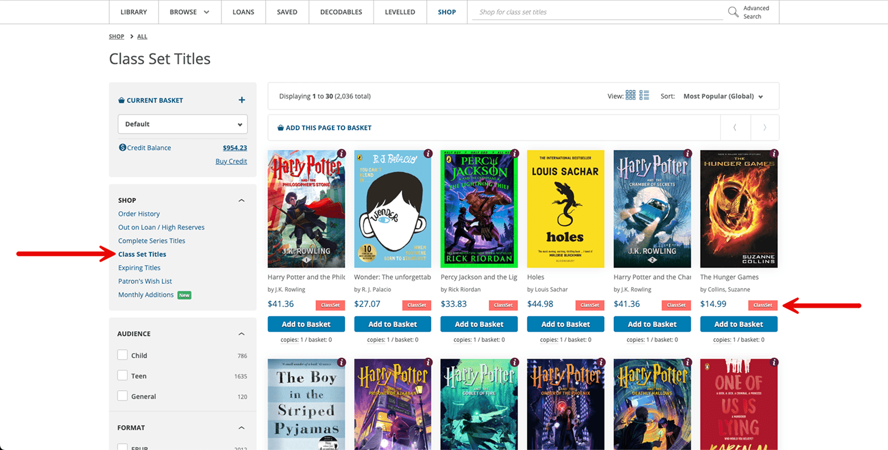This screenshot has width=888, height=450.
Task: Tick the Teen audience checkbox
Action: (123, 376)
